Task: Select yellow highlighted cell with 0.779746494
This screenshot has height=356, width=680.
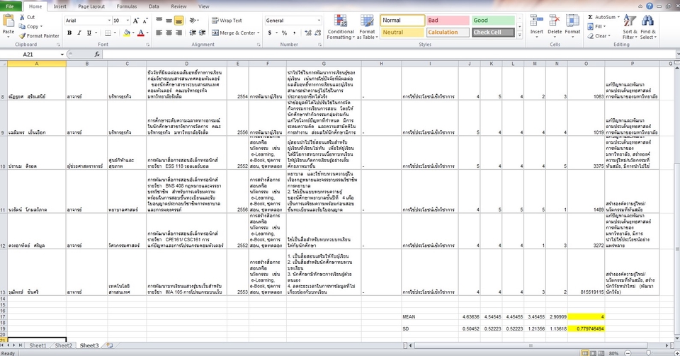Action: (586, 328)
